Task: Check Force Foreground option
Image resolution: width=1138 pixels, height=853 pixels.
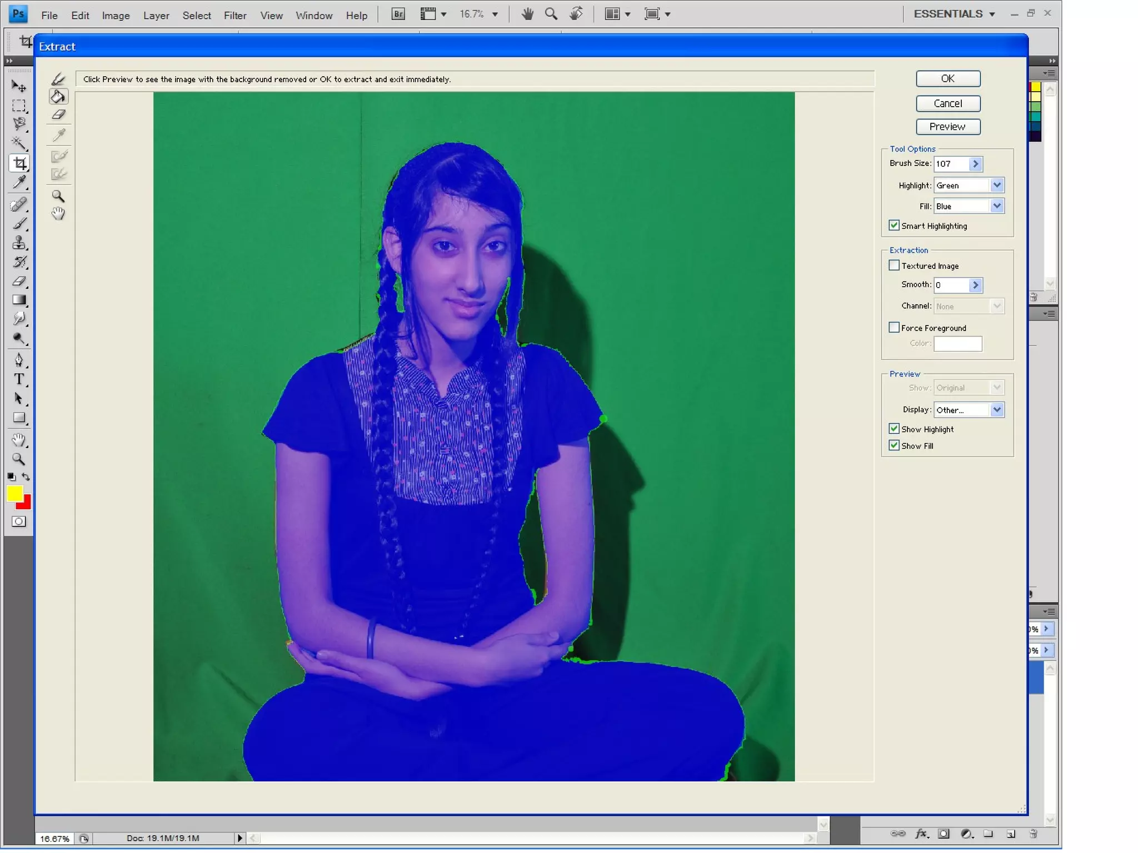Action: pyautogui.click(x=894, y=328)
